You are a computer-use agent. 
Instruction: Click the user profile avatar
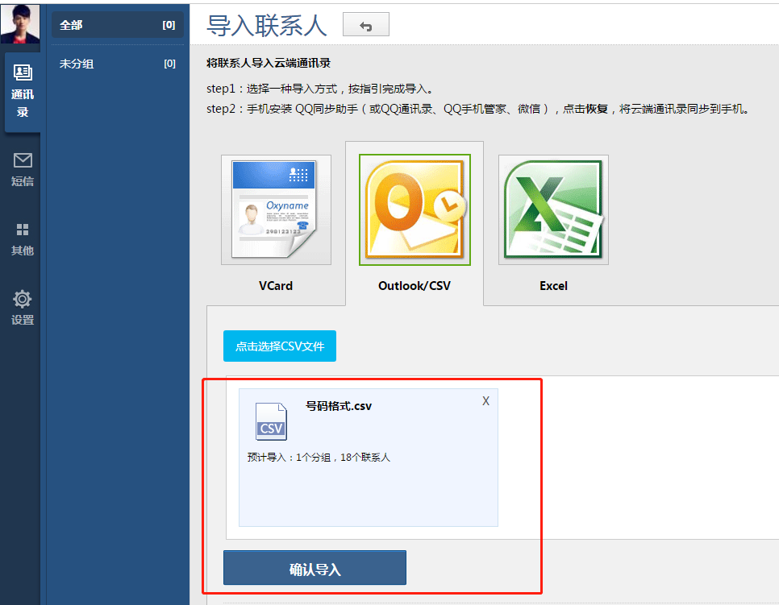point(20,23)
